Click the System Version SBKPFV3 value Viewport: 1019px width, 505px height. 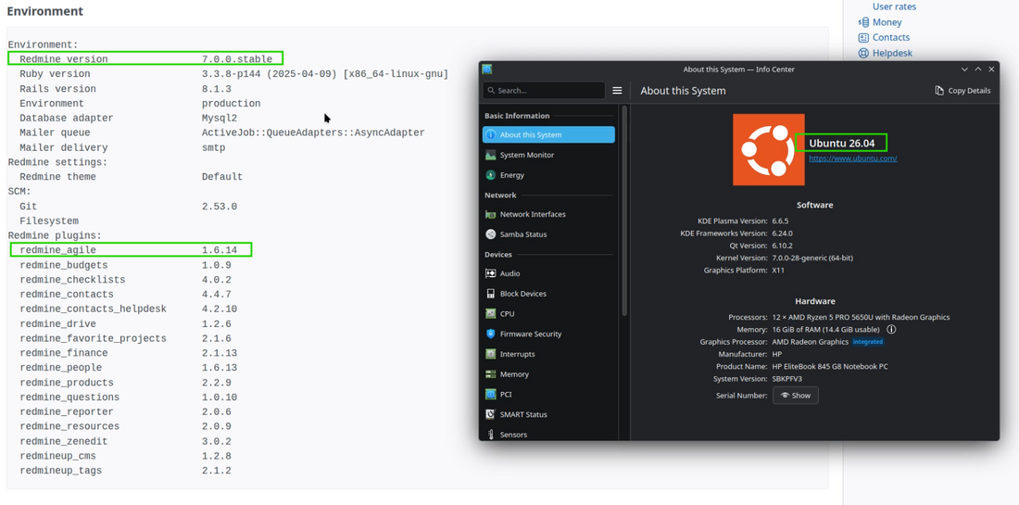(x=787, y=379)
